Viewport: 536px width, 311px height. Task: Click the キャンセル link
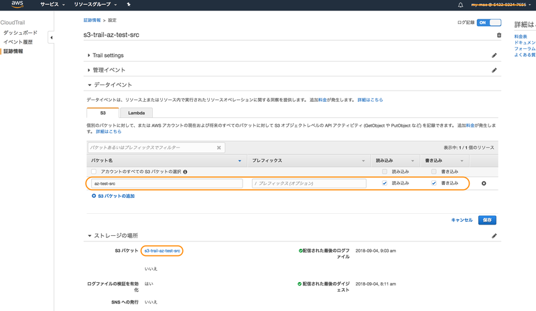(x=462, y=220)
